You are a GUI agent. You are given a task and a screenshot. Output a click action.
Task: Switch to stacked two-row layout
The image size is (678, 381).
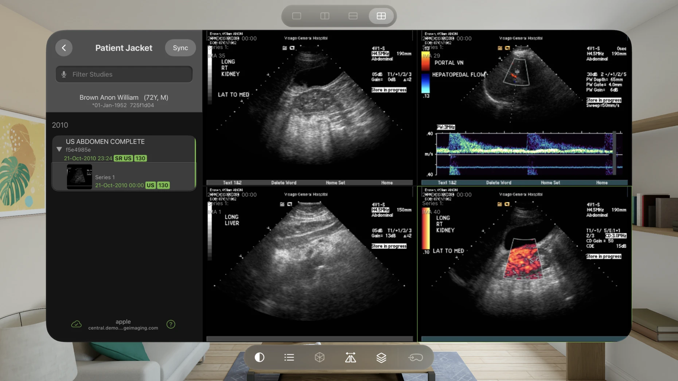[353, 16]
